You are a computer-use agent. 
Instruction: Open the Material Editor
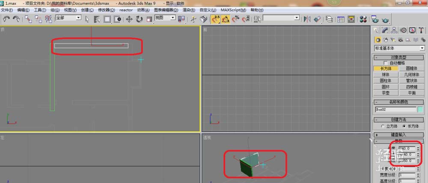coord(363,19)
